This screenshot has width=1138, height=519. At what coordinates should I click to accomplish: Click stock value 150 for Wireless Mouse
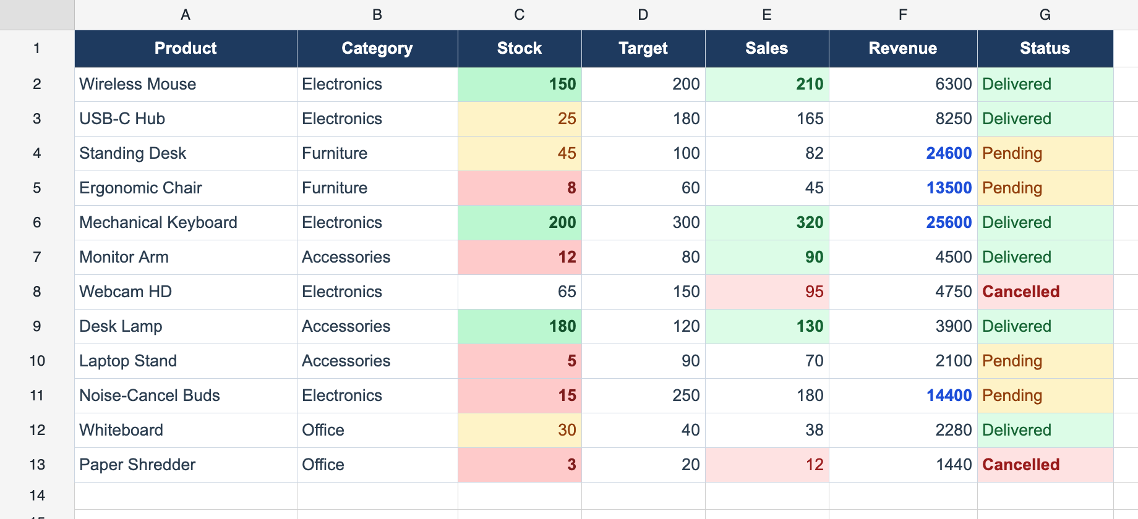pos(520,84)
